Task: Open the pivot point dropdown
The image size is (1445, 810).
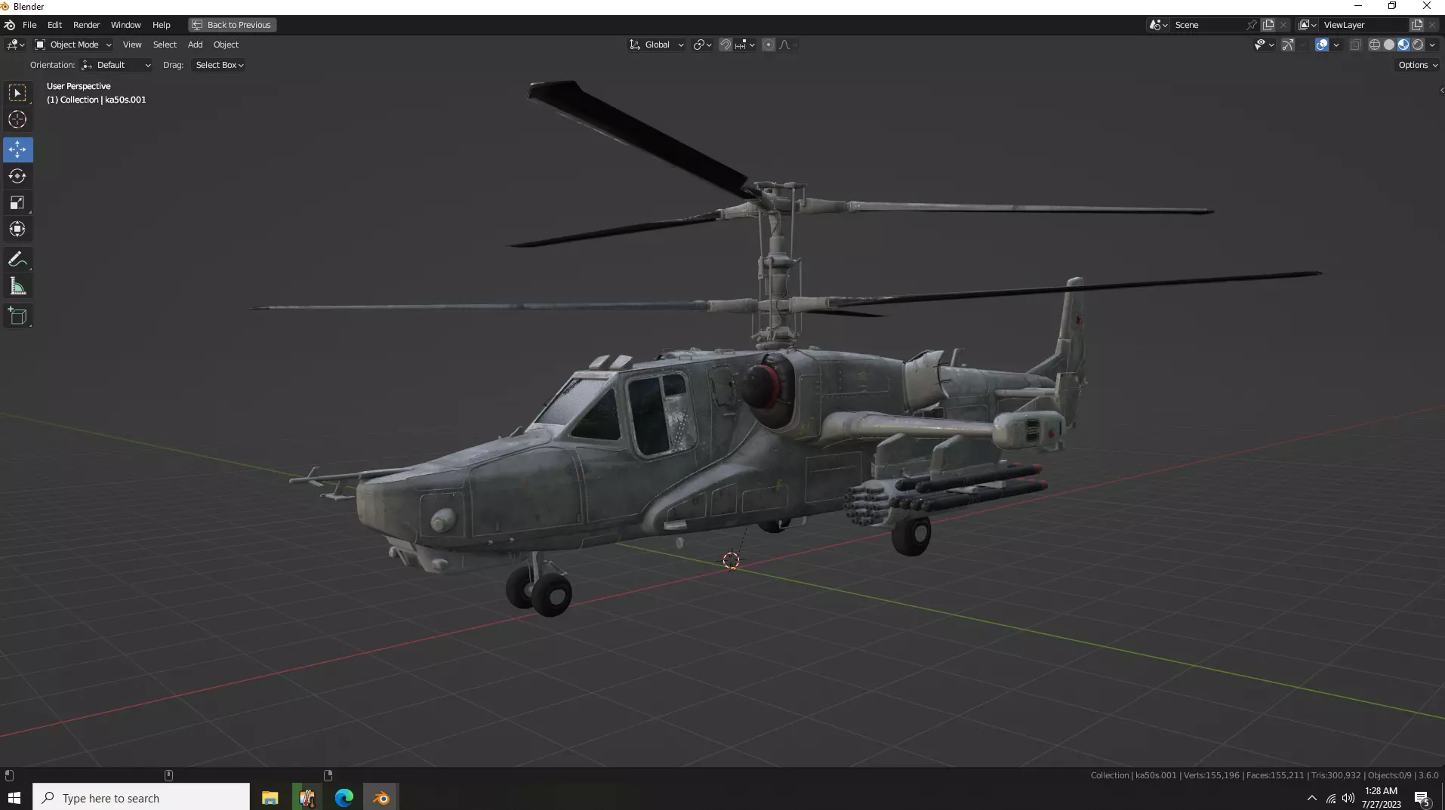Action: [702, 45]
